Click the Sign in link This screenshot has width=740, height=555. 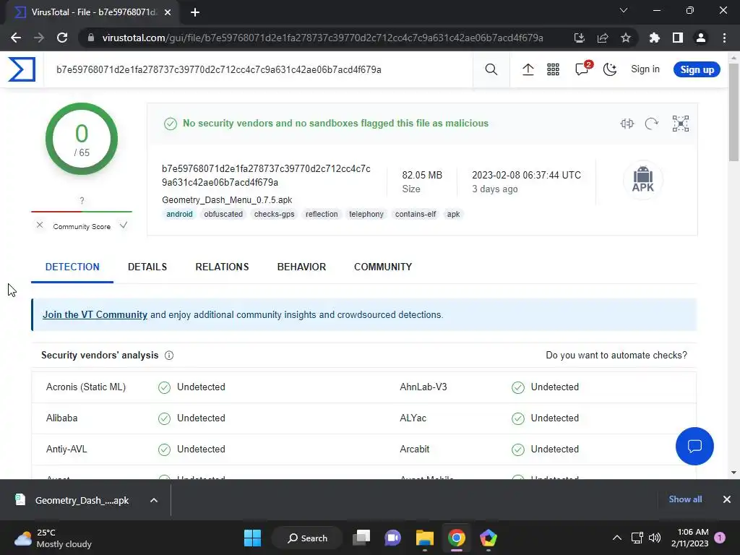(x=645, y=69)
